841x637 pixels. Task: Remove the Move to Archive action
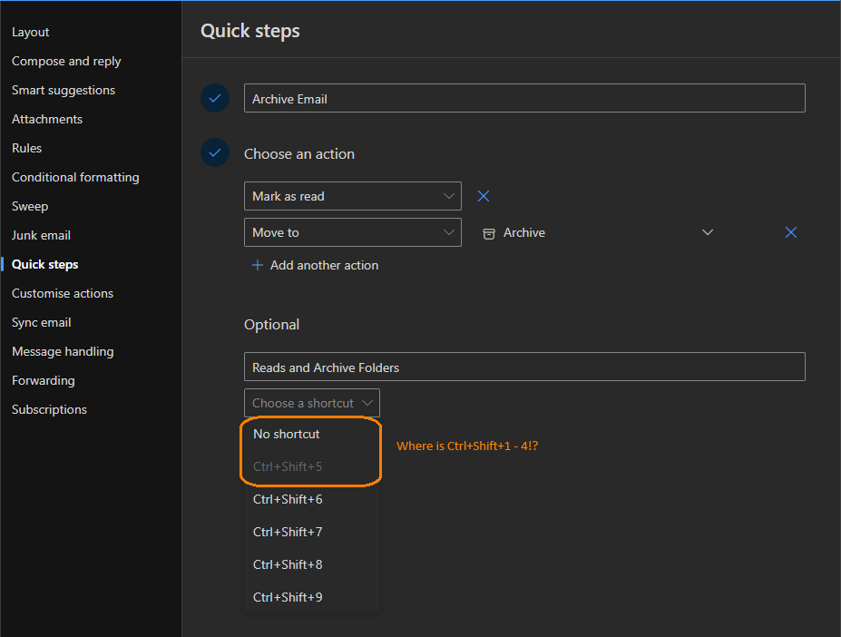click(x=791, y=232)
